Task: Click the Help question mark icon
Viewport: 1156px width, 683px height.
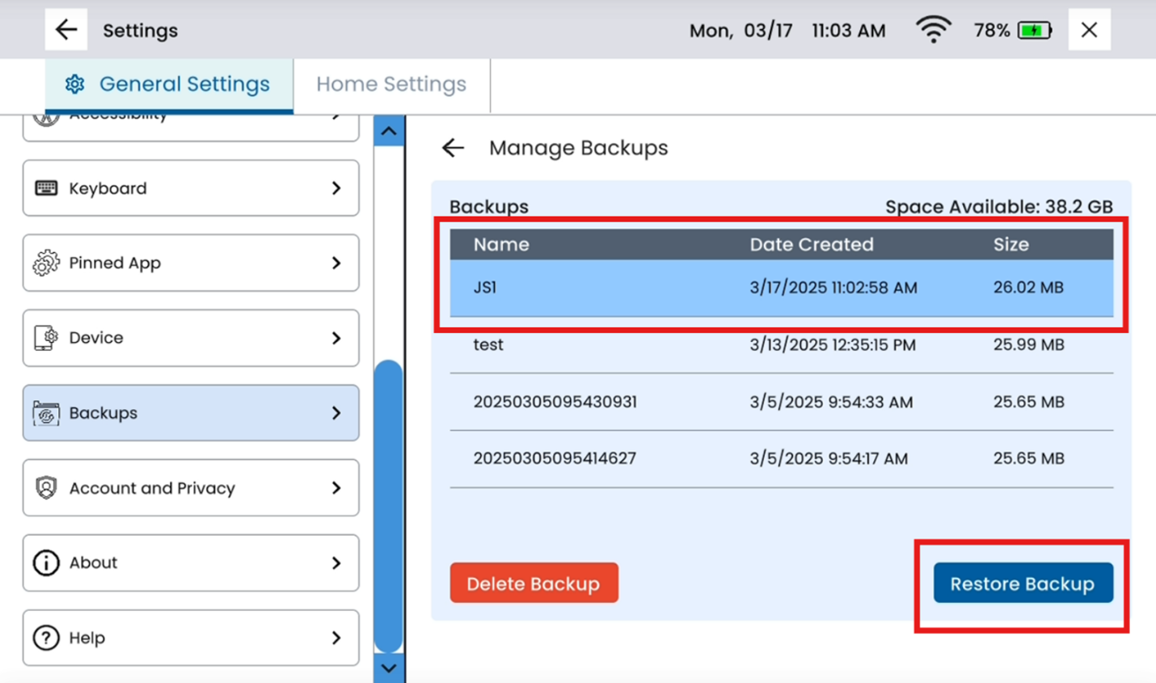Action: tap(46, 638)
